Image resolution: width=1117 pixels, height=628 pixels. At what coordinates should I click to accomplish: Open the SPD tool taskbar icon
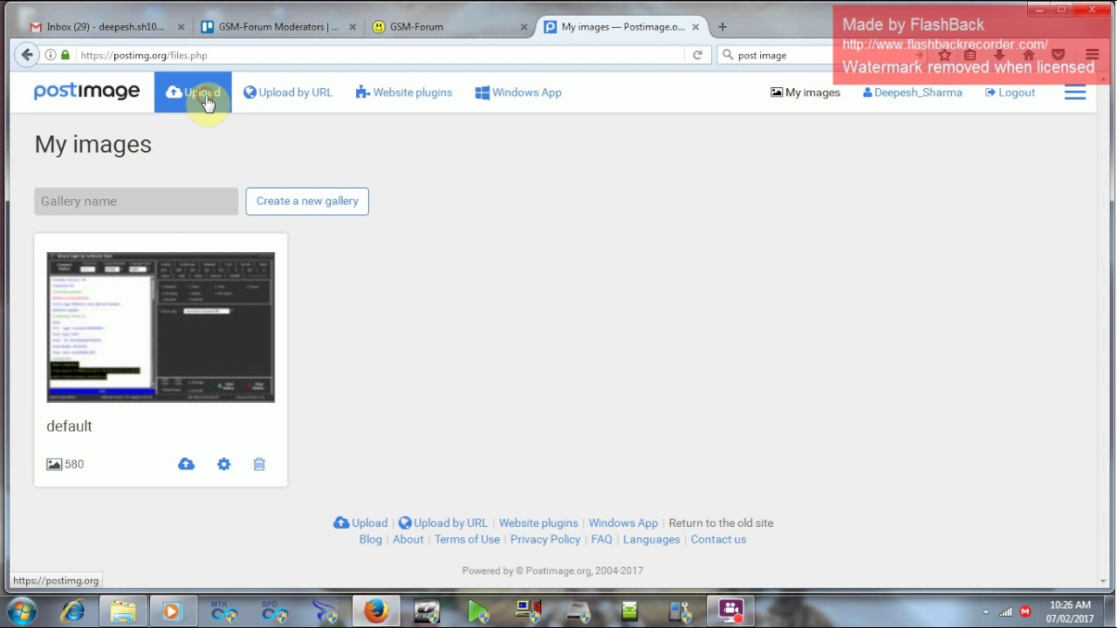(x=275, y=611)
